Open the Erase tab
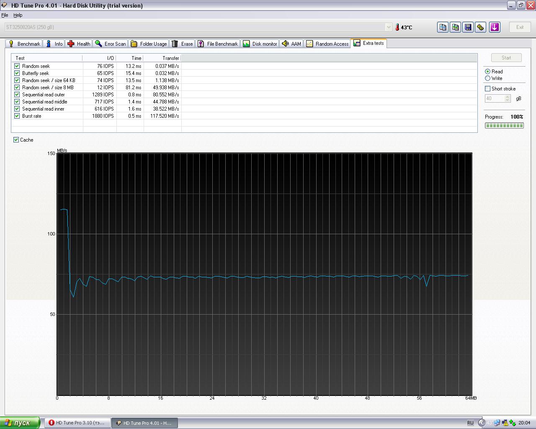The image size is (536, 429). coord(182,44)
